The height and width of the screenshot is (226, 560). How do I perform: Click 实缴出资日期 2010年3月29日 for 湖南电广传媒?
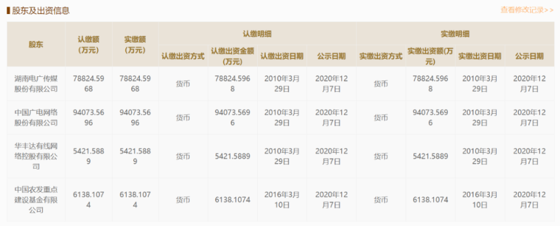480,84
